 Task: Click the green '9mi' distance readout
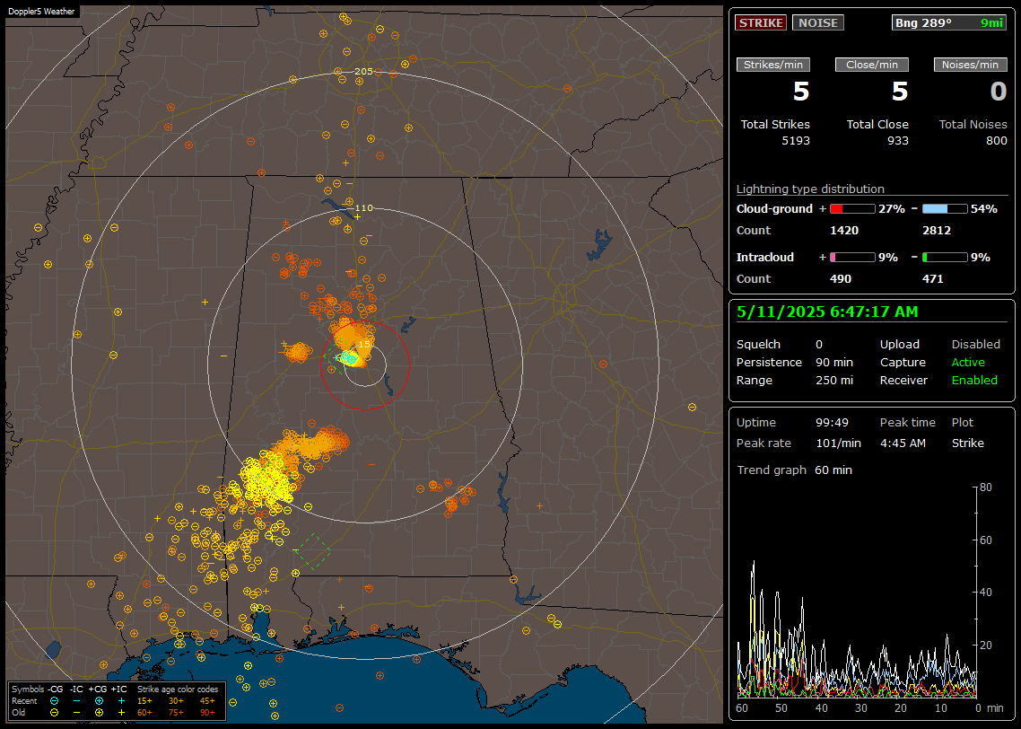[x=991, y=22]
